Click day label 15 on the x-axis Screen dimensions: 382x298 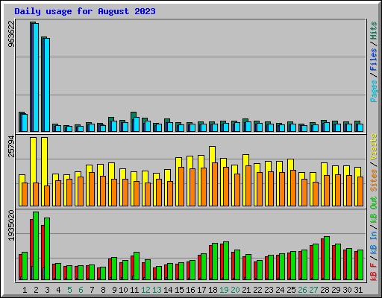point(179,290)
